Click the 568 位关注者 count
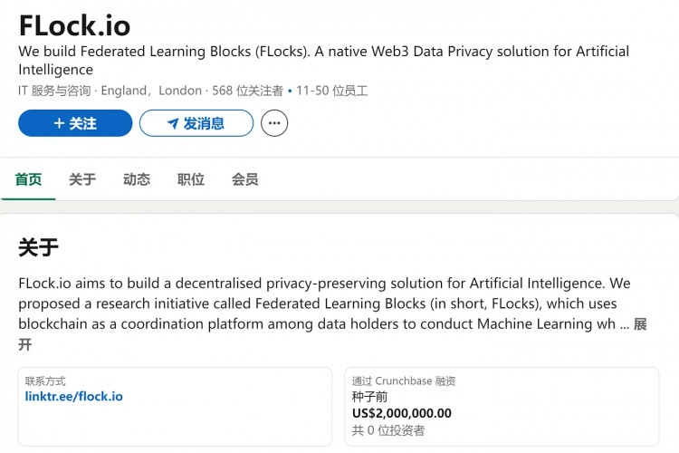 247,91
